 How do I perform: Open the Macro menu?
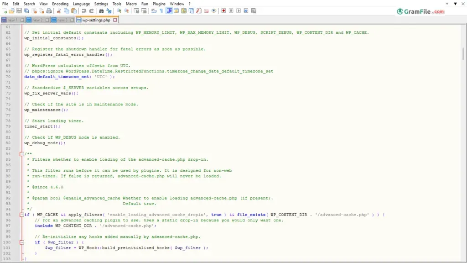(131, 4)
